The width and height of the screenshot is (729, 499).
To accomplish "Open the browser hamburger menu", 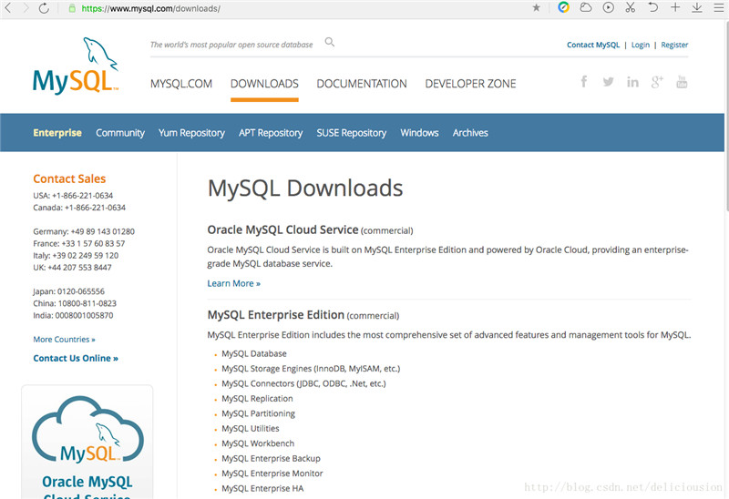I will 717,7.
